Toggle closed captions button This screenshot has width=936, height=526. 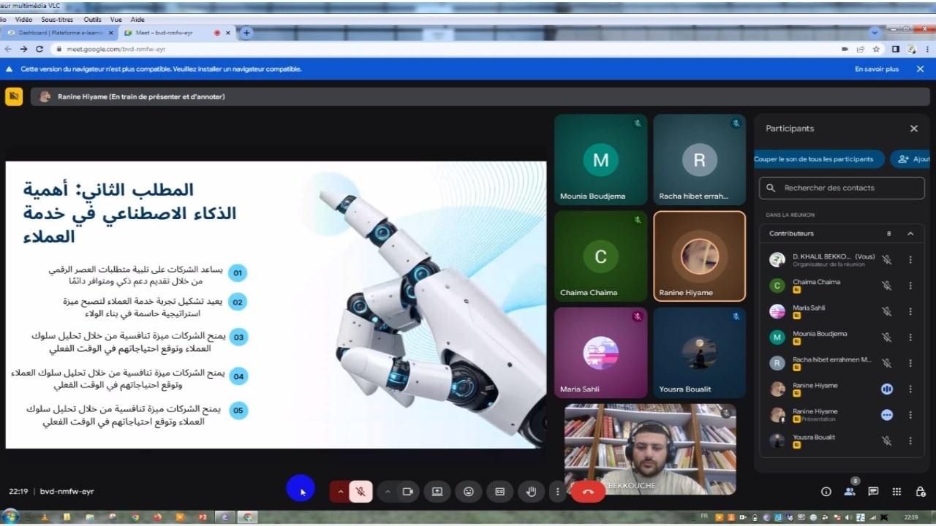(x=500, y=492)
